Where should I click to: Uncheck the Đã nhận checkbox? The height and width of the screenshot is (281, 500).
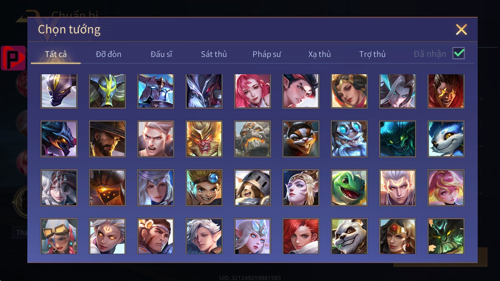point(459,54)
